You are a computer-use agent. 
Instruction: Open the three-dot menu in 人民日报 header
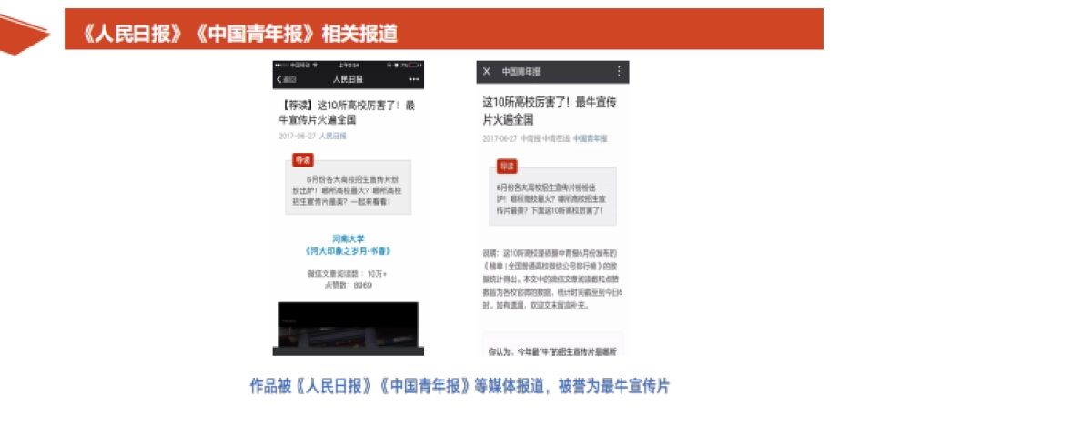[415, 79]
